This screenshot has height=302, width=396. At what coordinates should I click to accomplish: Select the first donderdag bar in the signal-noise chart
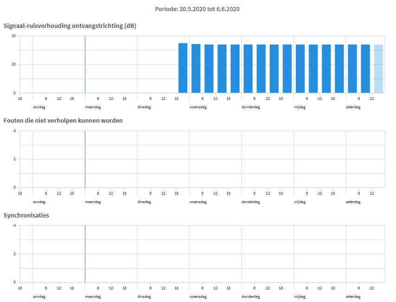click(248, 69)
